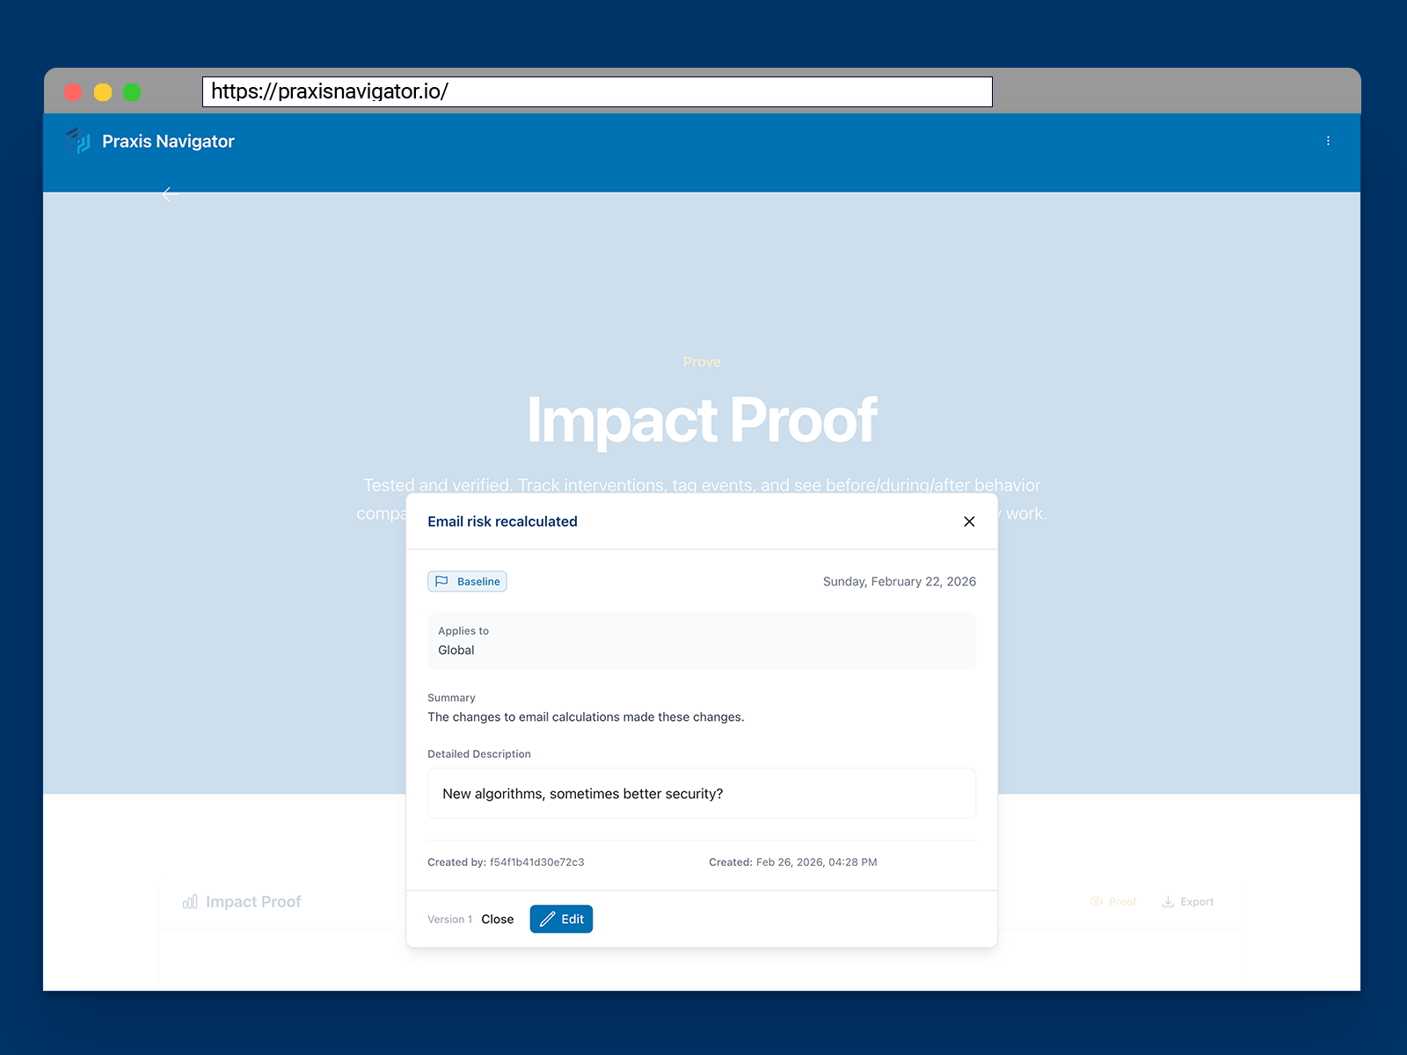Click the back arrow below the navigation bar
Screen dimensions: 1407x1055
coord(169,194)
